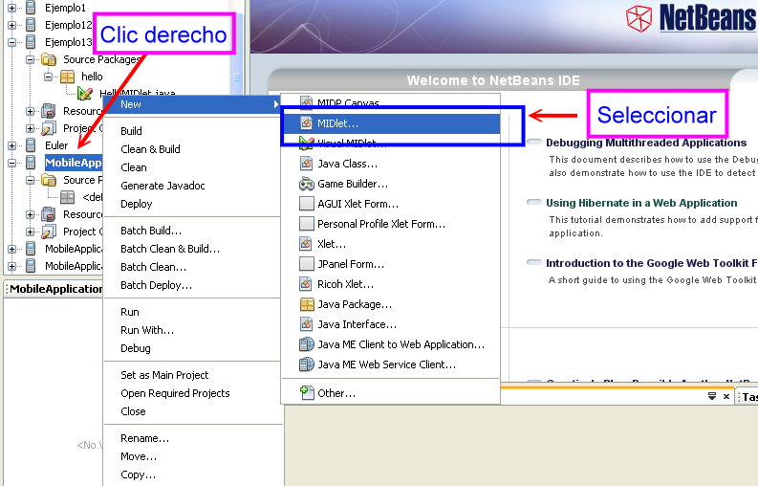The image size is (758, 486).
Task: Open the New submenu
Action: point(192,104)
